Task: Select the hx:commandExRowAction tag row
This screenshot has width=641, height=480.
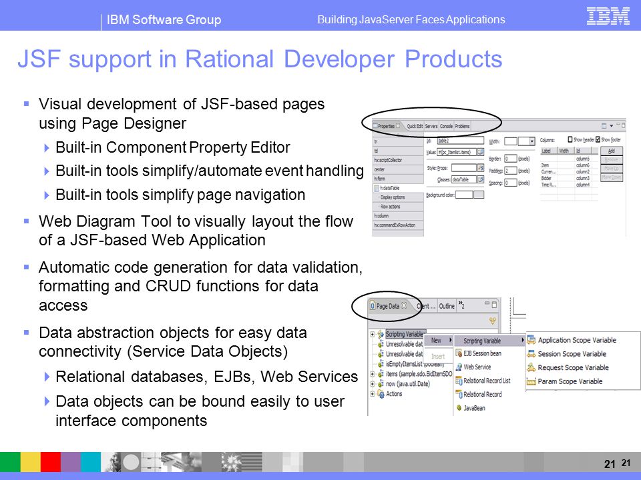Action: 398,225
